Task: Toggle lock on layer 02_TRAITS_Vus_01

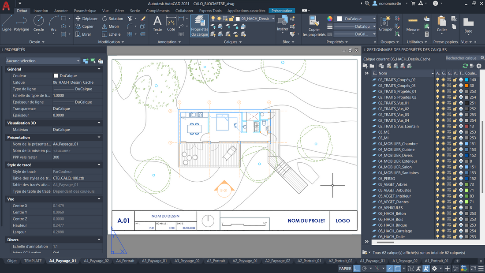Action: tap(455, 103)
